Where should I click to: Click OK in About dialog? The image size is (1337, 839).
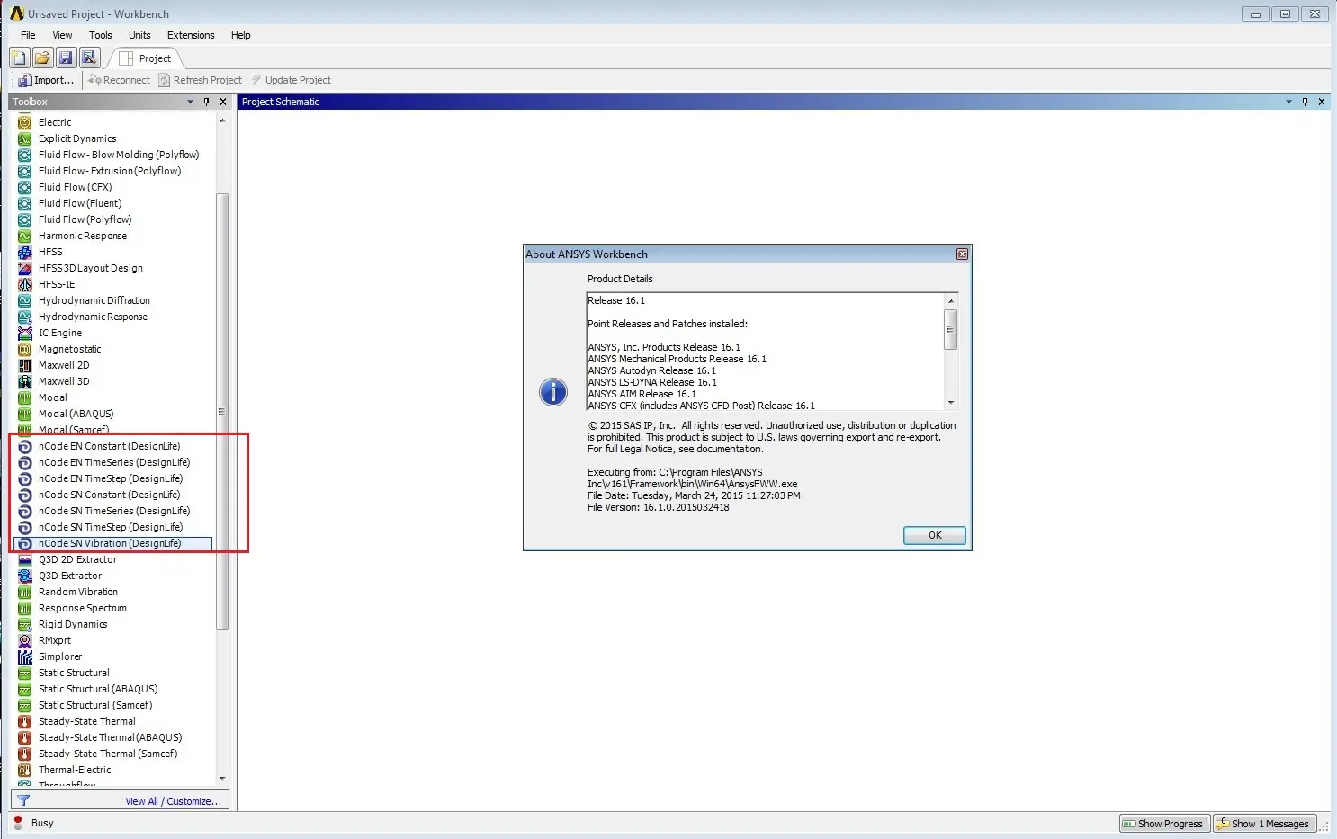pos(935,535)
